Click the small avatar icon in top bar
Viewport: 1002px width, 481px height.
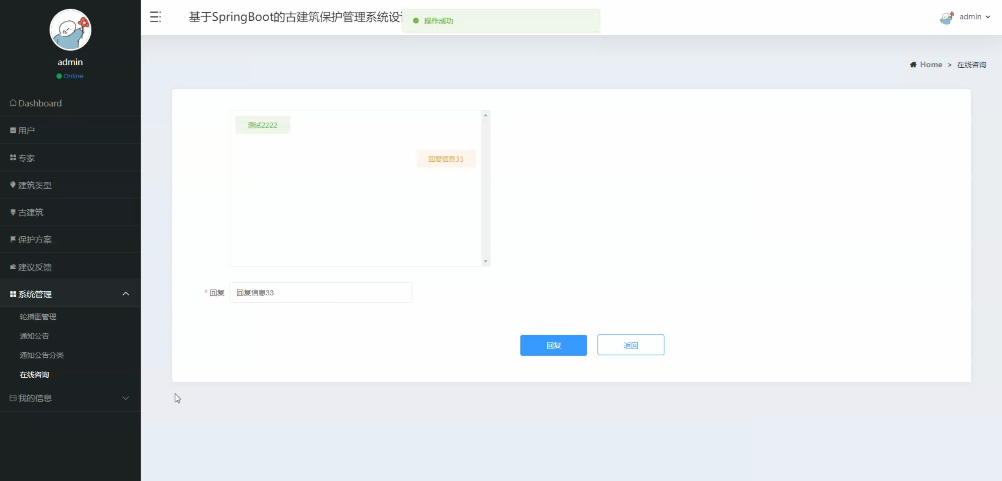[947, 18]
